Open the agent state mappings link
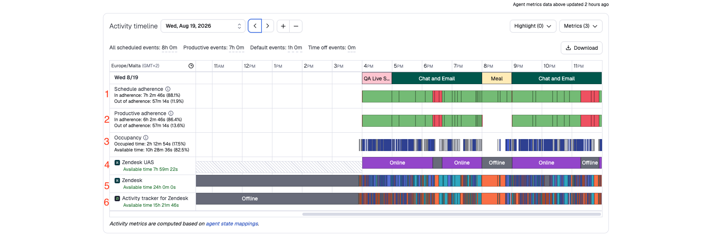Screen dimensions: 701x249 (x=232, y=224)
